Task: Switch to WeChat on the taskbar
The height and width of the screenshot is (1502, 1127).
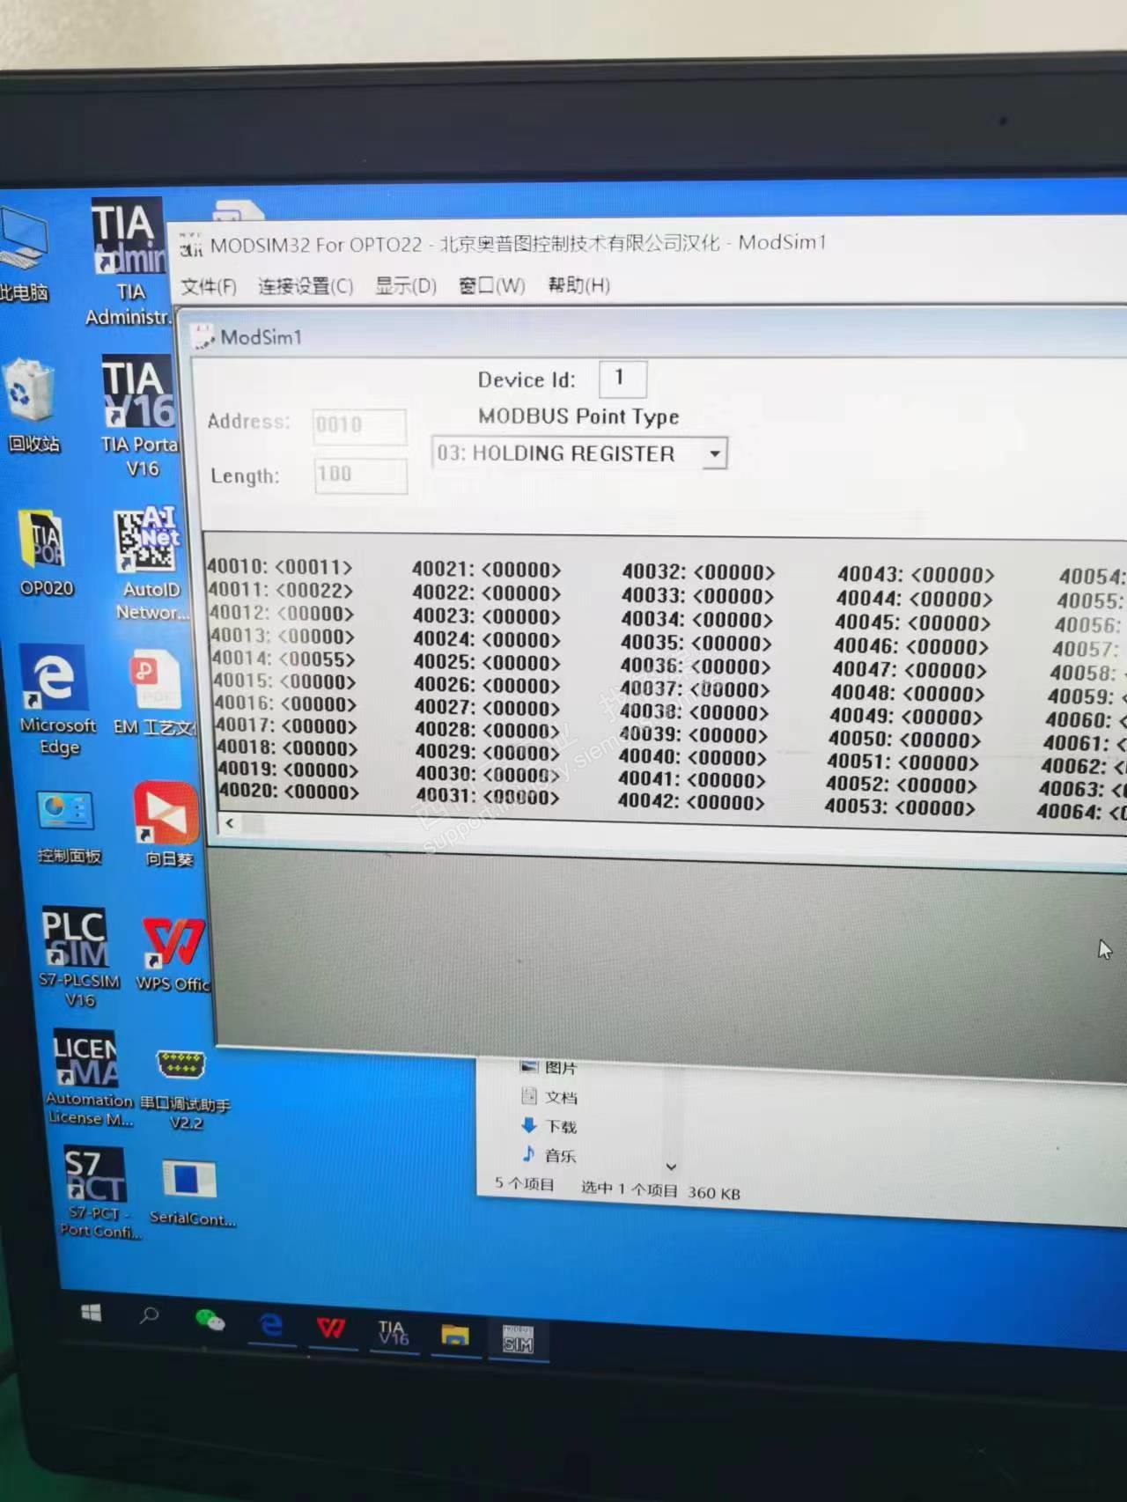Action: (210, 1320)
